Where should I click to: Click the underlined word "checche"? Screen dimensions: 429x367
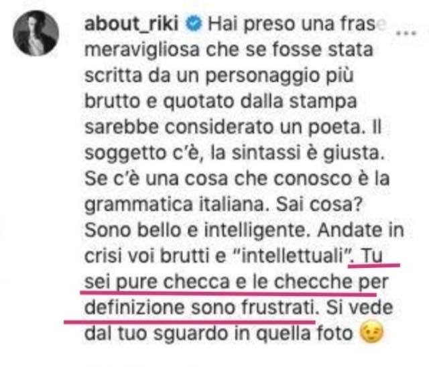click(x=314, y=282)
